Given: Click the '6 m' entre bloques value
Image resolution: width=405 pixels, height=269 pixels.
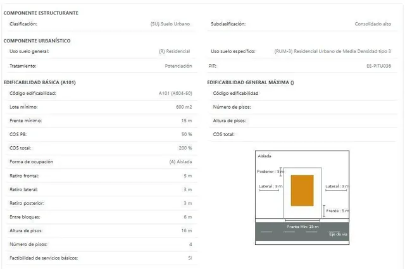Looking at the screenshot, I should click(188, 217).
